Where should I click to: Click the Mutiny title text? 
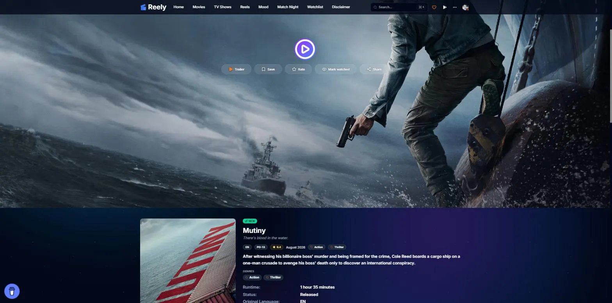(x=254, y=231)
